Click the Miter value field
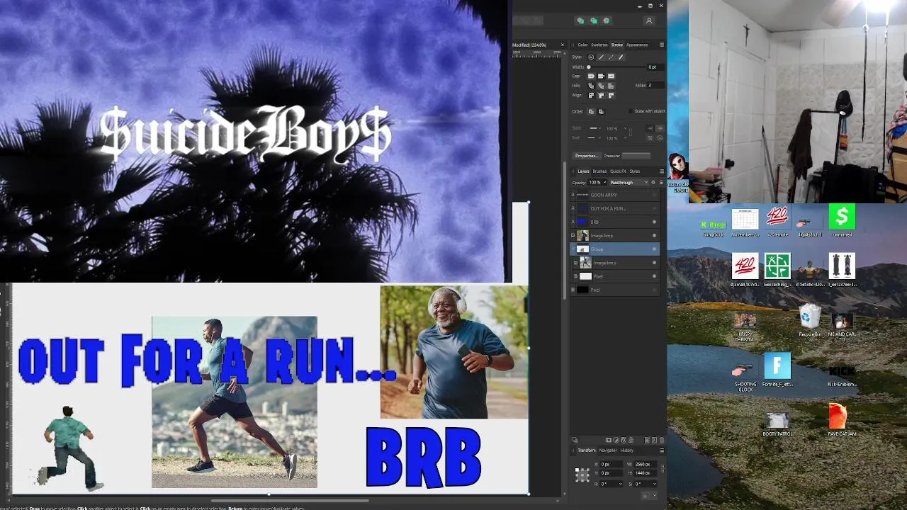 pos(655,86)
